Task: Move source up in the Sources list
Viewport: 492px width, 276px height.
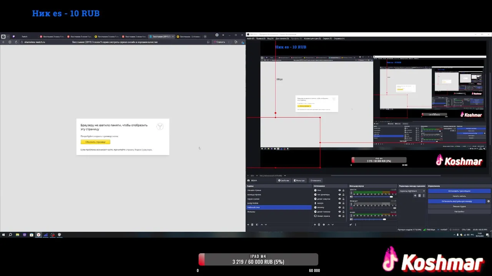Action: tap(329, 225)
